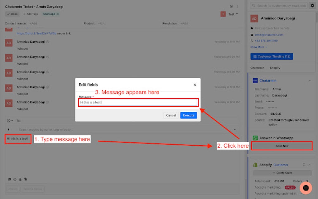Click the Send & Close button
The image size is (318, 199).
32,189
